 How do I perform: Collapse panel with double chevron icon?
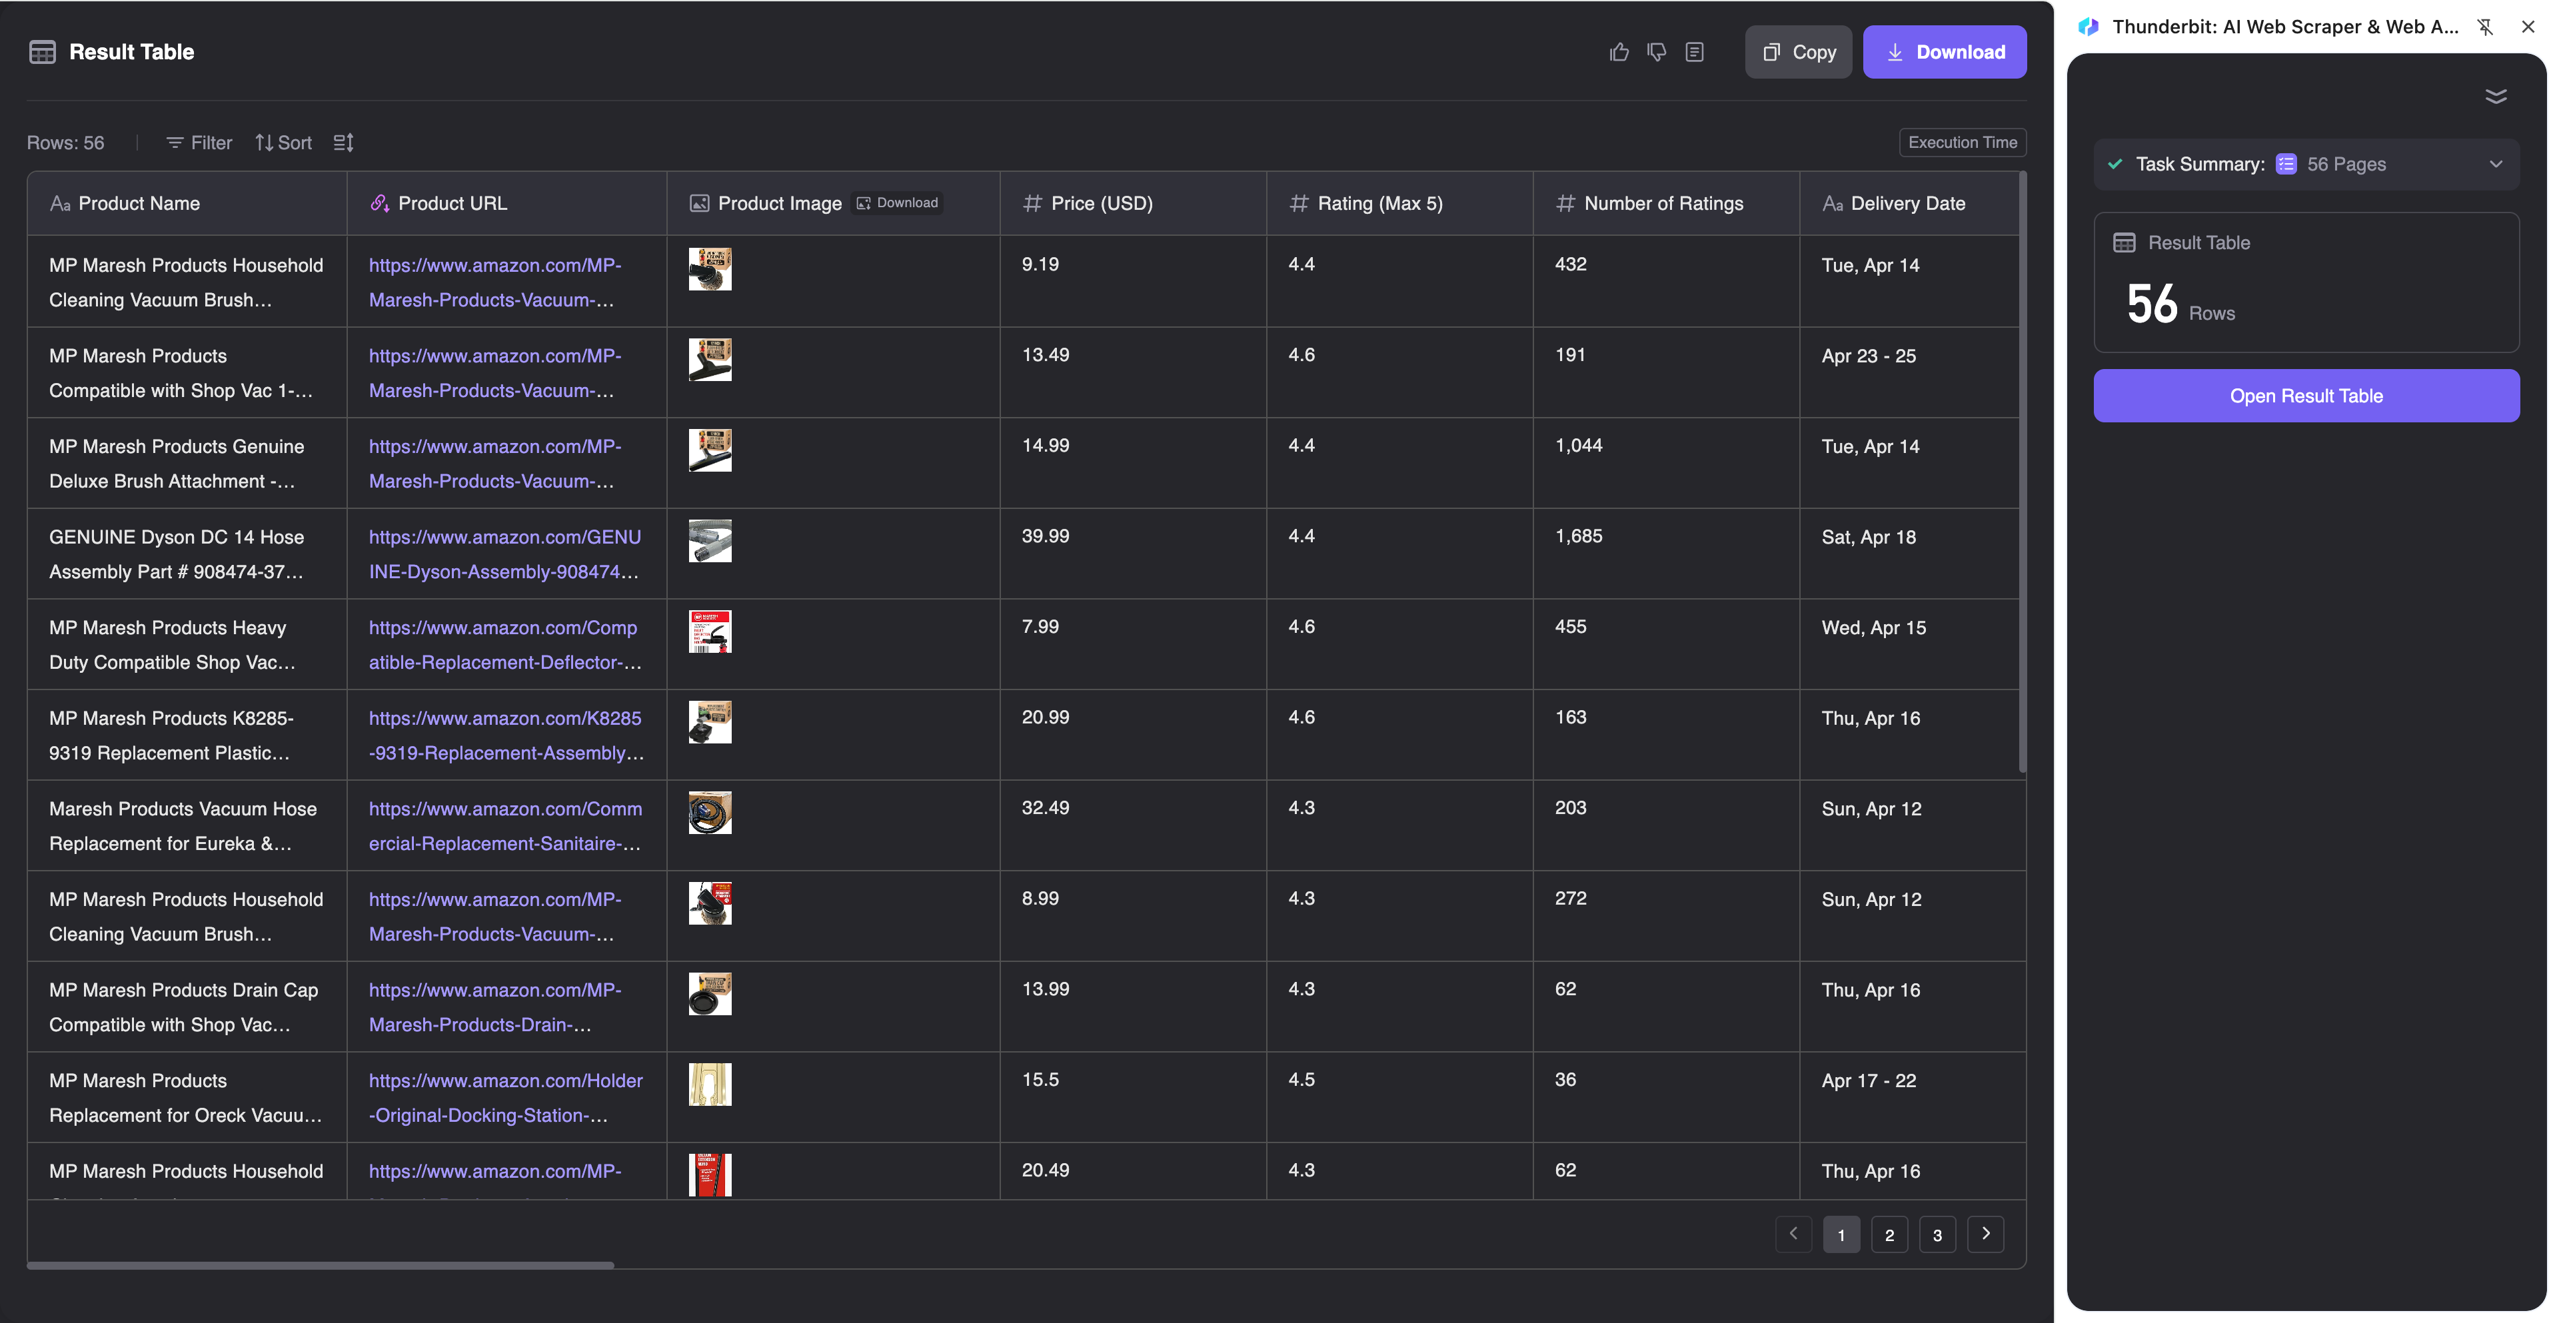tap(2496, 97)
